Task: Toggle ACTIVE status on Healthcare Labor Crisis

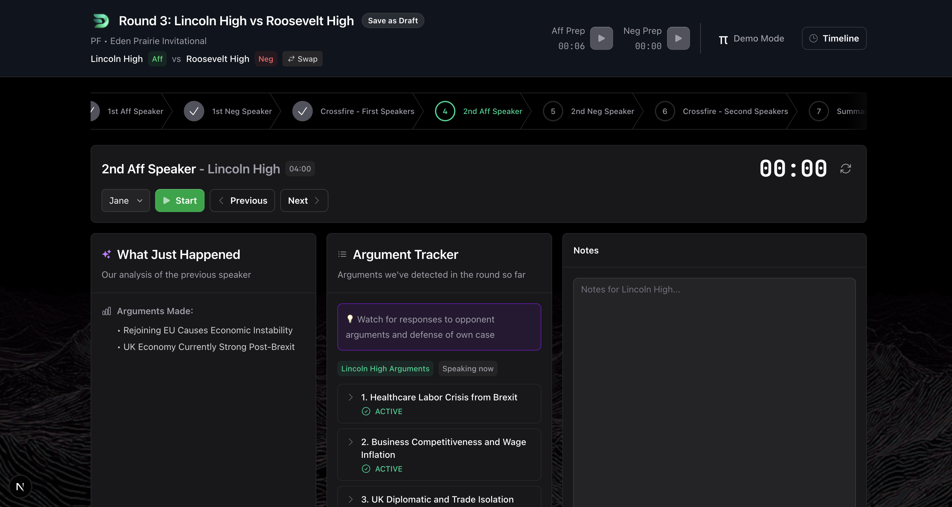Action: click(382, 411)
